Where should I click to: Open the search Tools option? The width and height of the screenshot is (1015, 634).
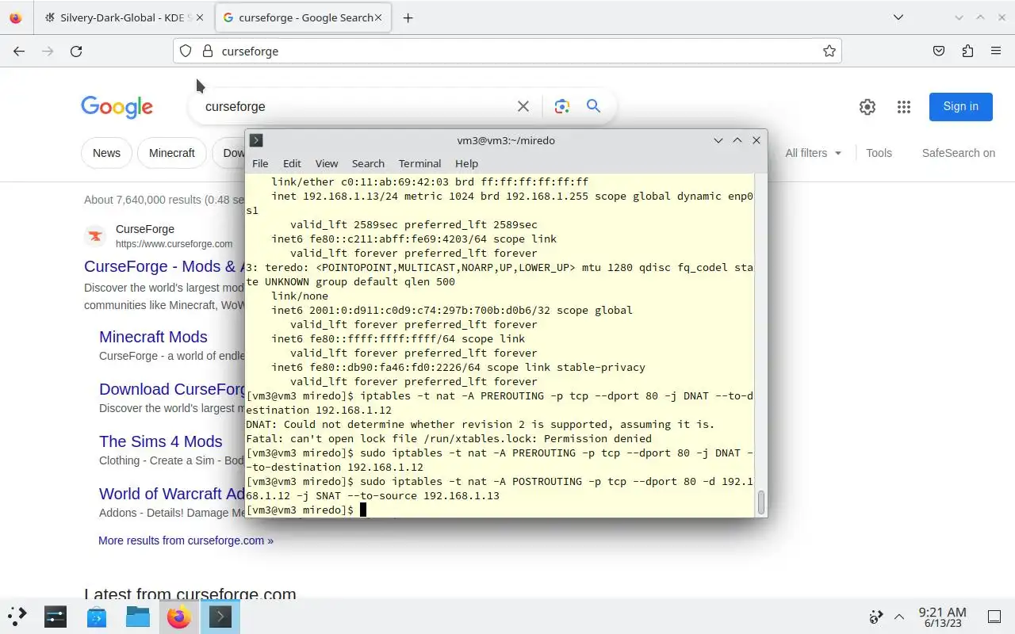pos(879,153)
